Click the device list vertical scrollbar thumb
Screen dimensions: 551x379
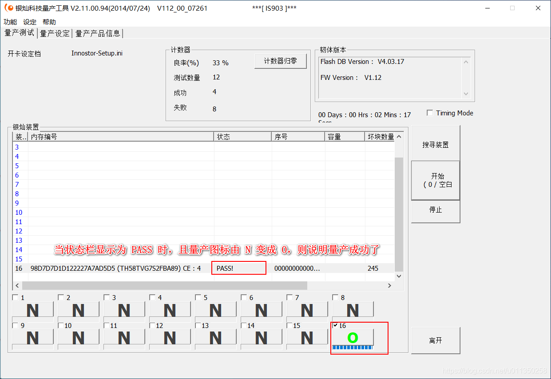399,214
